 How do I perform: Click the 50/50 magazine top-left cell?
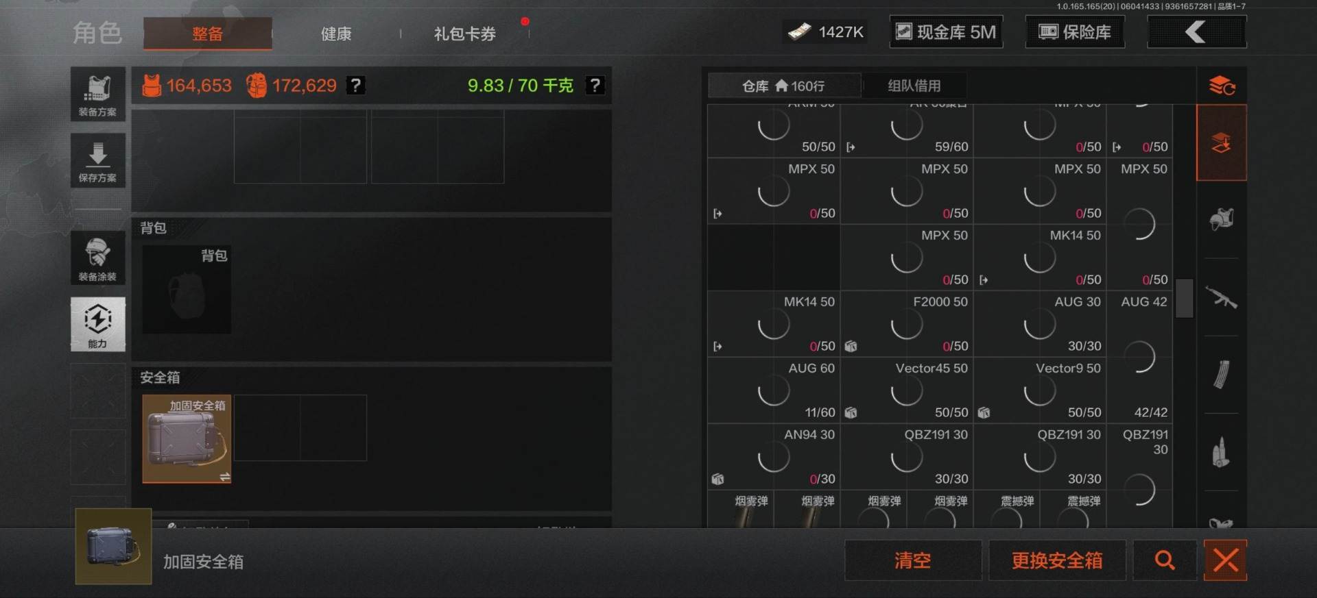click(x=774, y=130)
